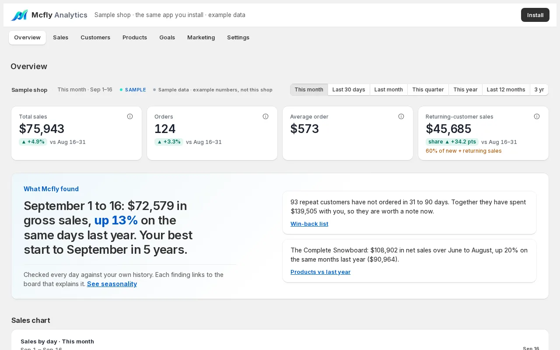Click the Sales chart section heading
The height and width of the screenshot is (350, 560).
31,320
